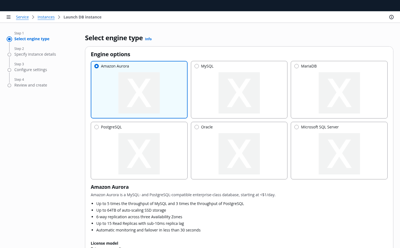Click the 6-way replication bullet text
The width and height of the screenshot is (400, 248).
[x=139, y=217]
